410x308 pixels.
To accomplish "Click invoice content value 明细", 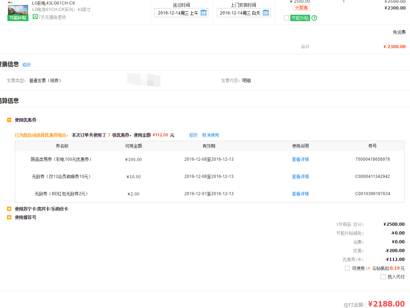I will [246, 81].
